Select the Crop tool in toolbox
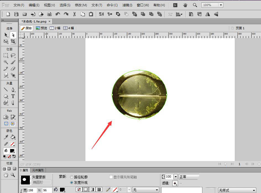Screen dimensions: 261x193 click(13, 41)
